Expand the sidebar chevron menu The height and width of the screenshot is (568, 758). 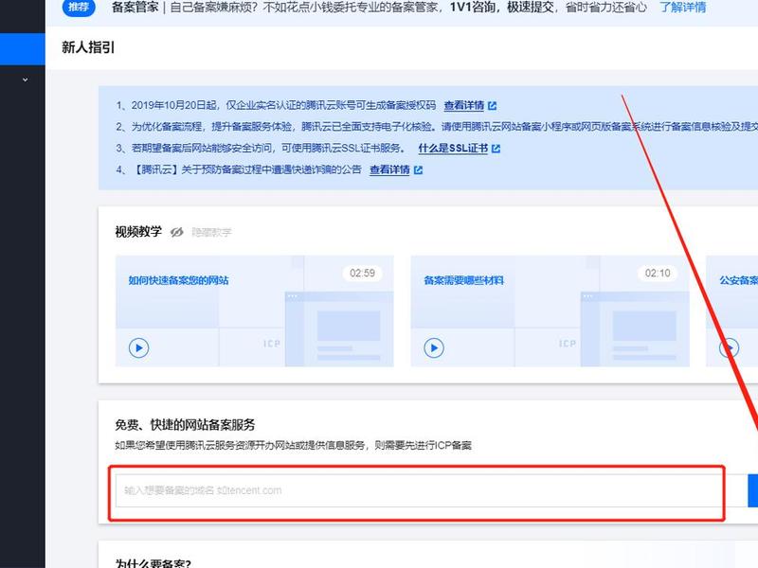click(26, 80)
